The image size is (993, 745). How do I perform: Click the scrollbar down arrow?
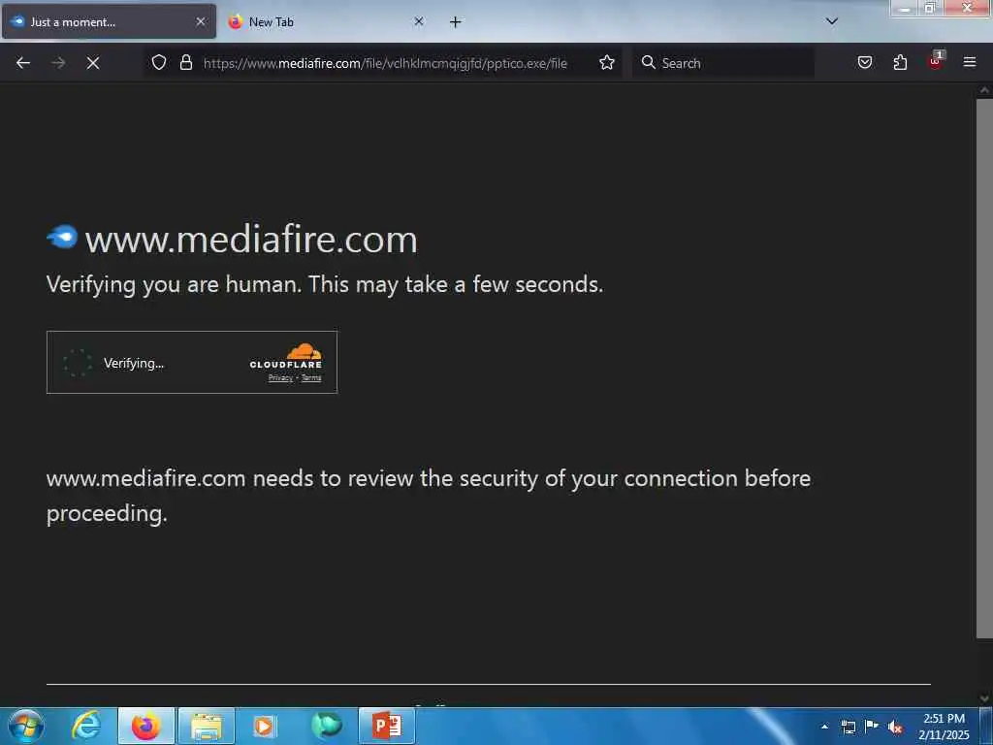point(984,698)
